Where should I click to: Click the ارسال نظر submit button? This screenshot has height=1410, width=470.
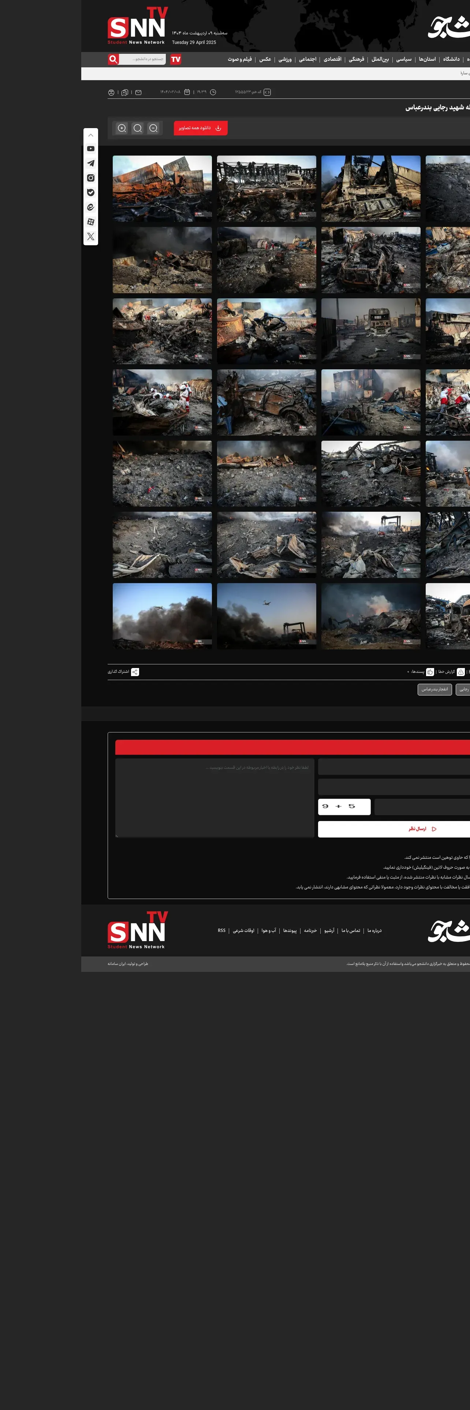pos(394,829)
